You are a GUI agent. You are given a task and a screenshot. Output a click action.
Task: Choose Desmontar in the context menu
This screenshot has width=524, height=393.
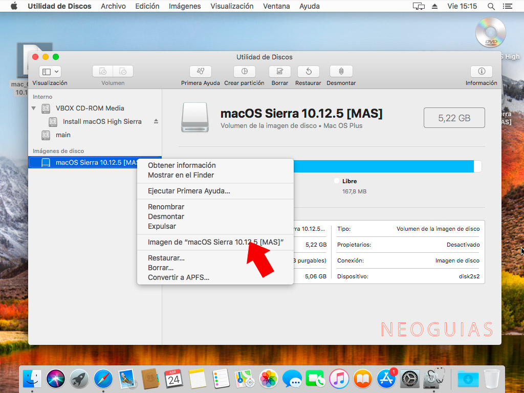pyautogui.click(x=166, y=216)
